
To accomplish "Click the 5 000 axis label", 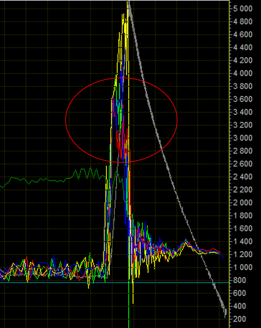I will tap(243, 9).
